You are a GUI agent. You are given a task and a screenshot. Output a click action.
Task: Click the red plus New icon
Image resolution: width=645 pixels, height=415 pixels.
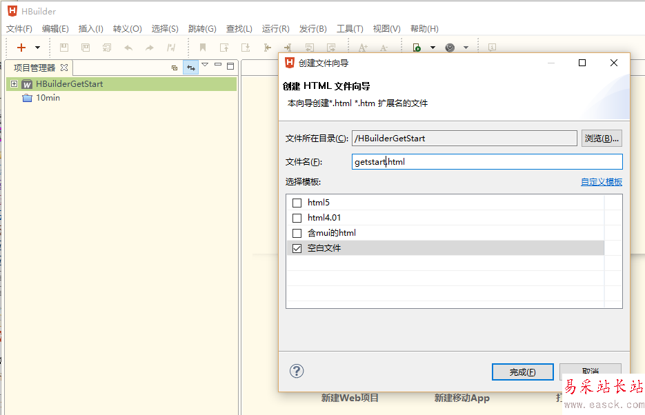[21, 48]
